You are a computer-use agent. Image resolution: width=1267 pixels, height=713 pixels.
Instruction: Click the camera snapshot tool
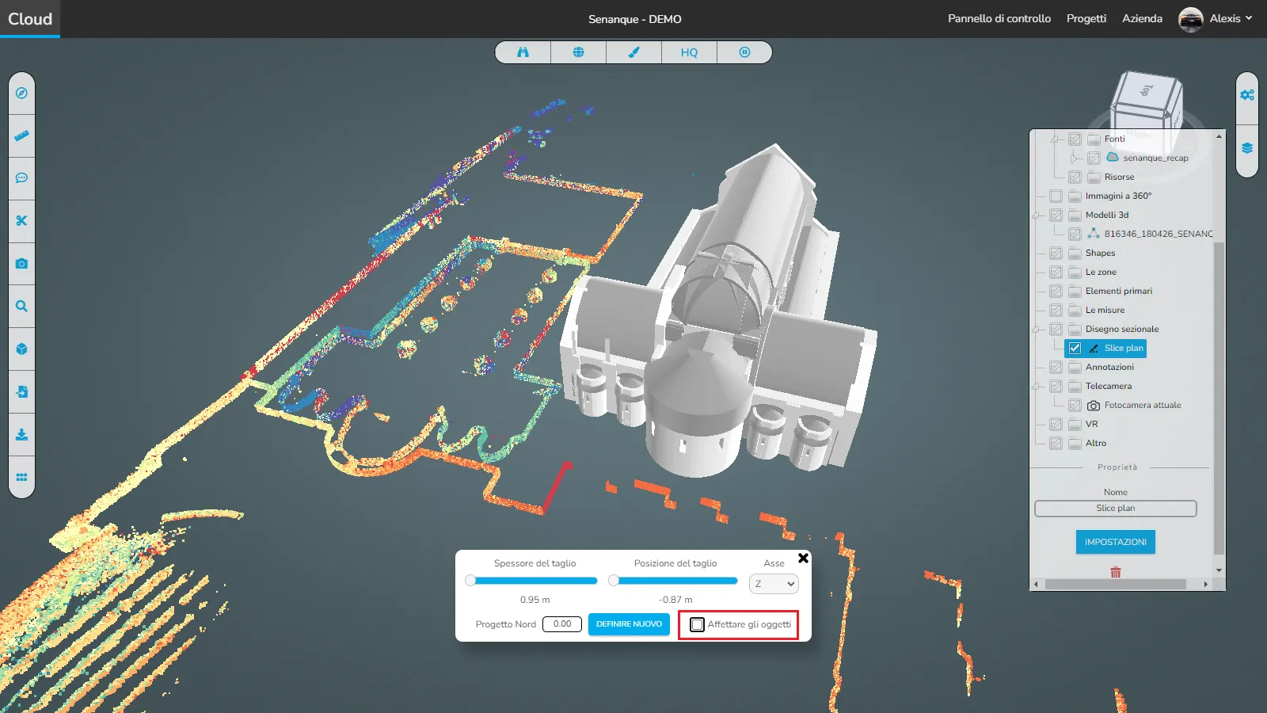(x=21, y=264)
